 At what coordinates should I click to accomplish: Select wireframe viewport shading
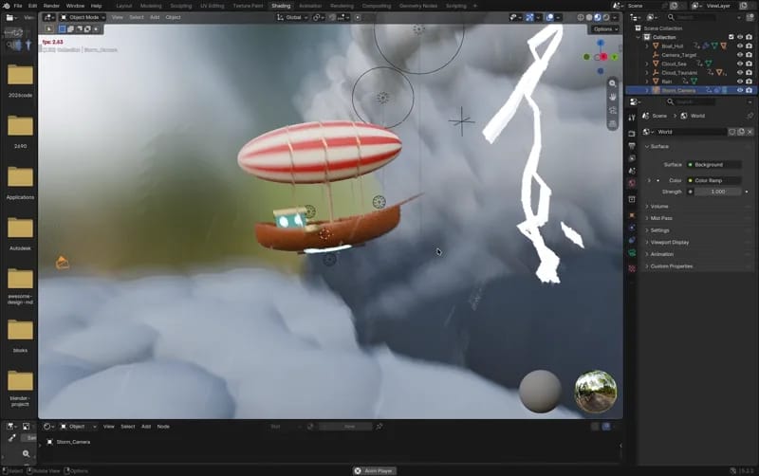coord(581,17)
